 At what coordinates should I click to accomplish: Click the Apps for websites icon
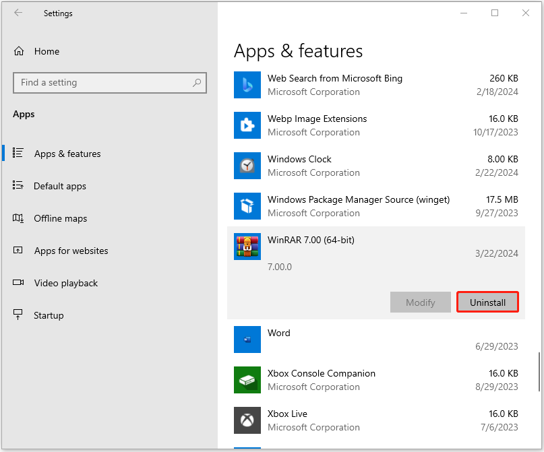(x=18, y=251)
